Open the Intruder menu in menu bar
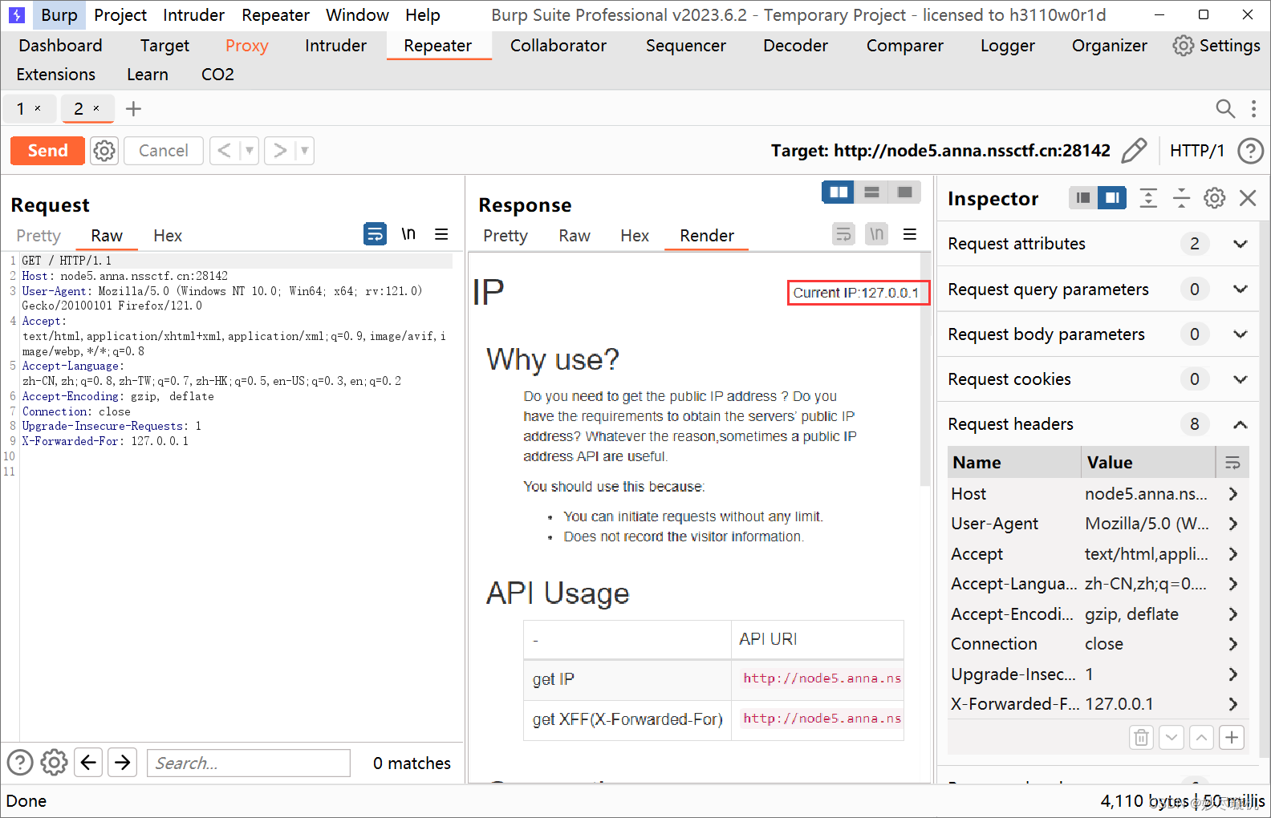Screen dimensions: 1271x818 (x=193, y=15)
